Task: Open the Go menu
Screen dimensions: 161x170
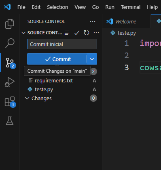Action: coord(95,7)
